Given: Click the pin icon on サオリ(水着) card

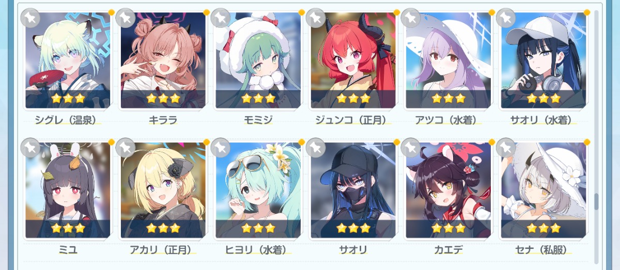Looking at the screenshot, I should (505, 18).
